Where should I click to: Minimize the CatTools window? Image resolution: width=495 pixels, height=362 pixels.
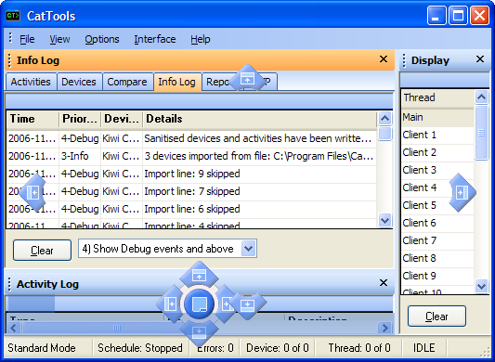click(x=436, y=15)
